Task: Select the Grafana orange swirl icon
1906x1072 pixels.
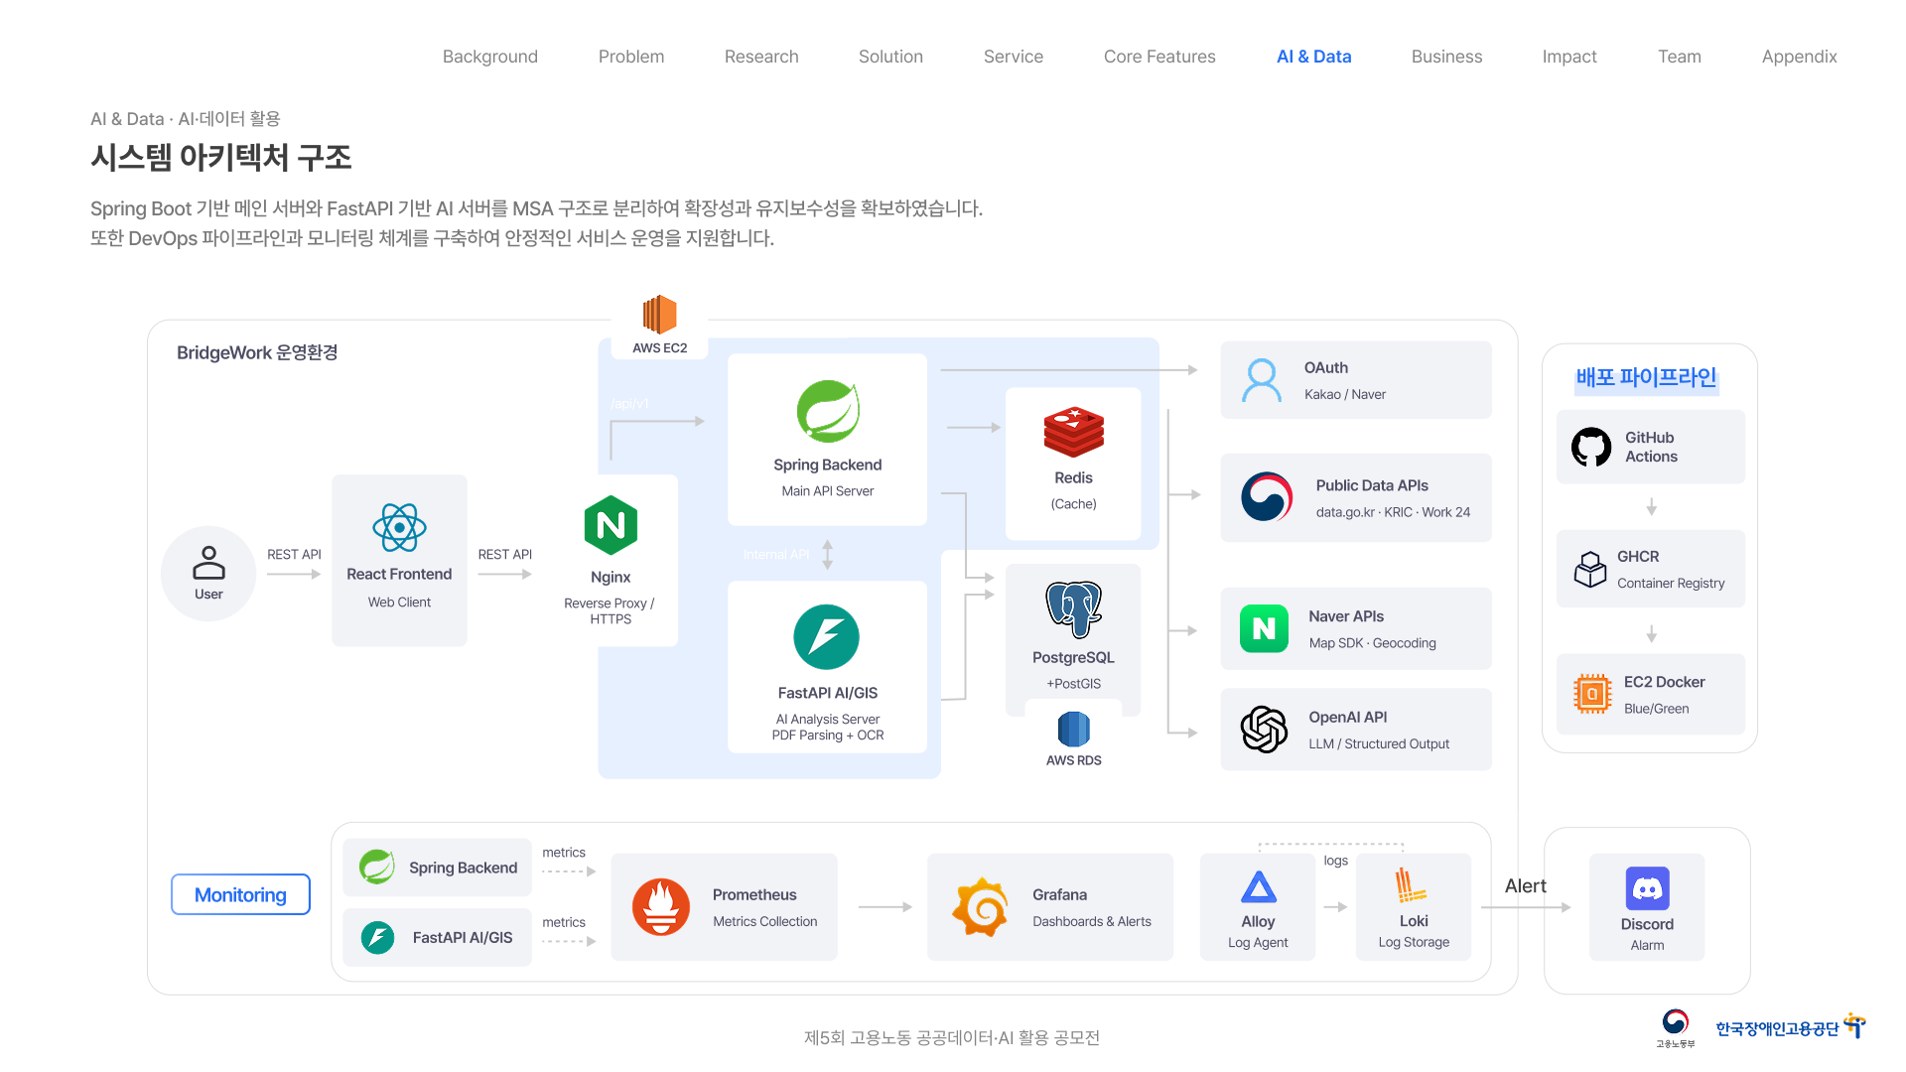Action: [981, 907]
